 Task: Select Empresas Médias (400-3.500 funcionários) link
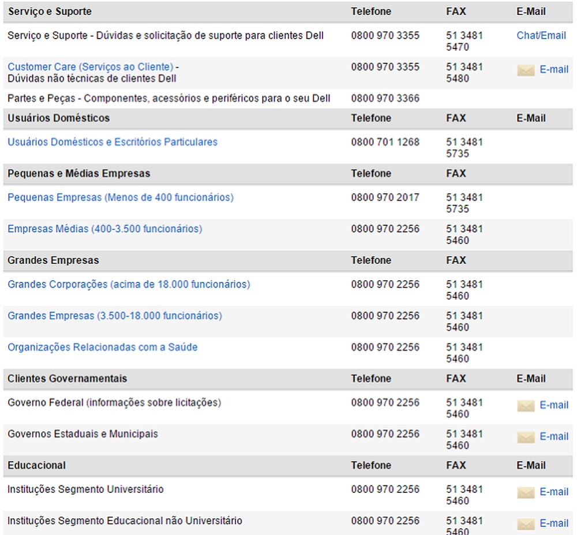coord(104,229)
